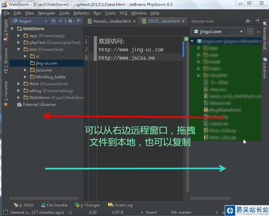Click editor line 2 with jing-ui.com URL

(x=131, y=50)
